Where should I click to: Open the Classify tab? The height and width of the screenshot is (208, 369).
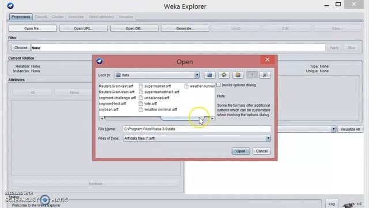[41, 17]
